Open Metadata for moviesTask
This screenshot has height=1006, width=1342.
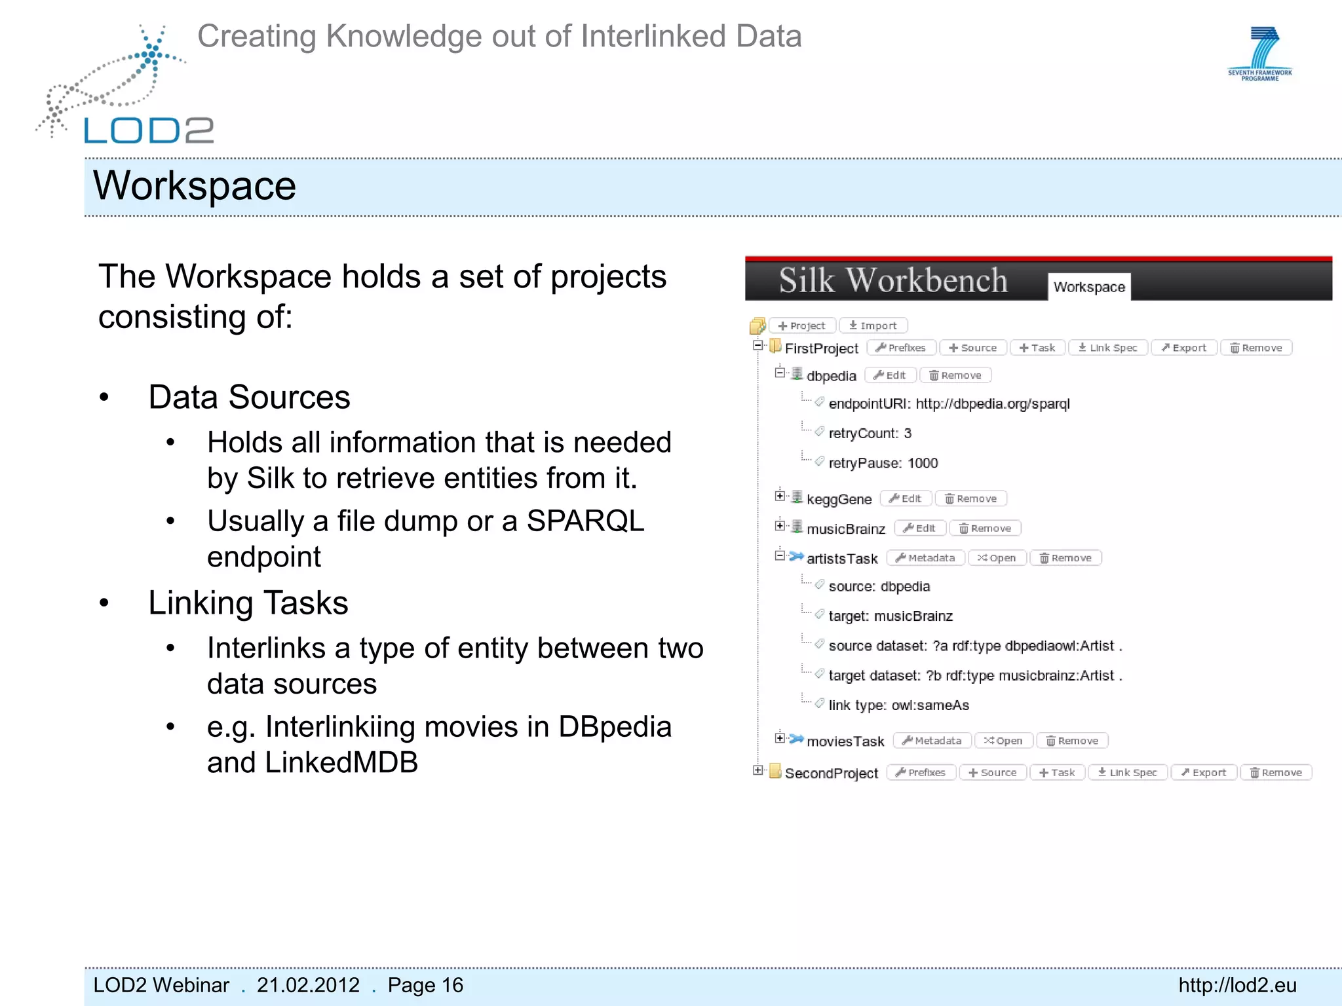[932, 741]
